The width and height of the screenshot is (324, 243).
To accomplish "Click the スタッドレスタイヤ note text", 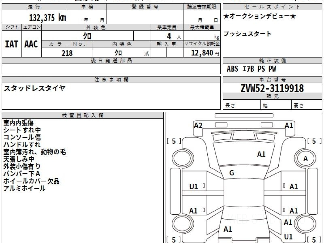I will pos(35,88).
